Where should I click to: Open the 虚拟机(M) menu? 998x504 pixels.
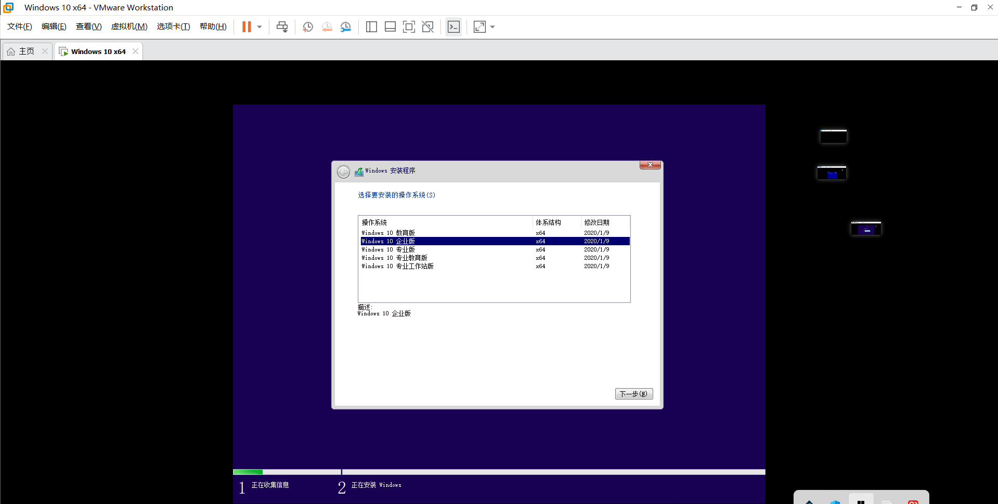coord(129,26)
